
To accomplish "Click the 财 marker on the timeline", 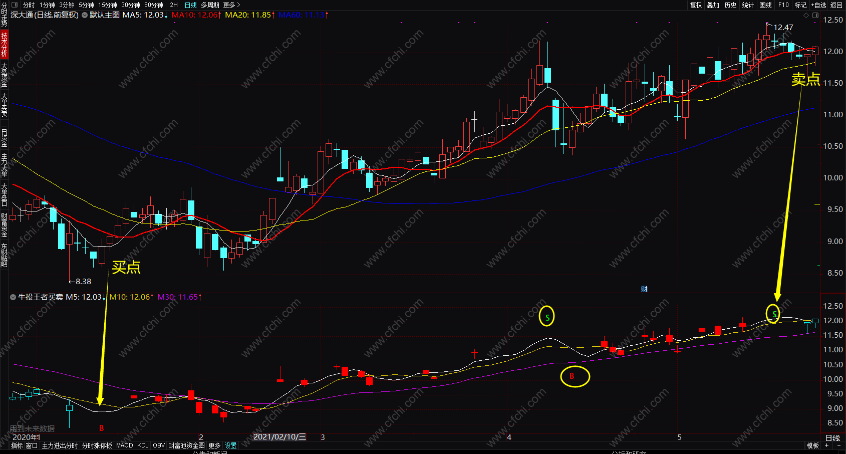I will tap(644, 289).
